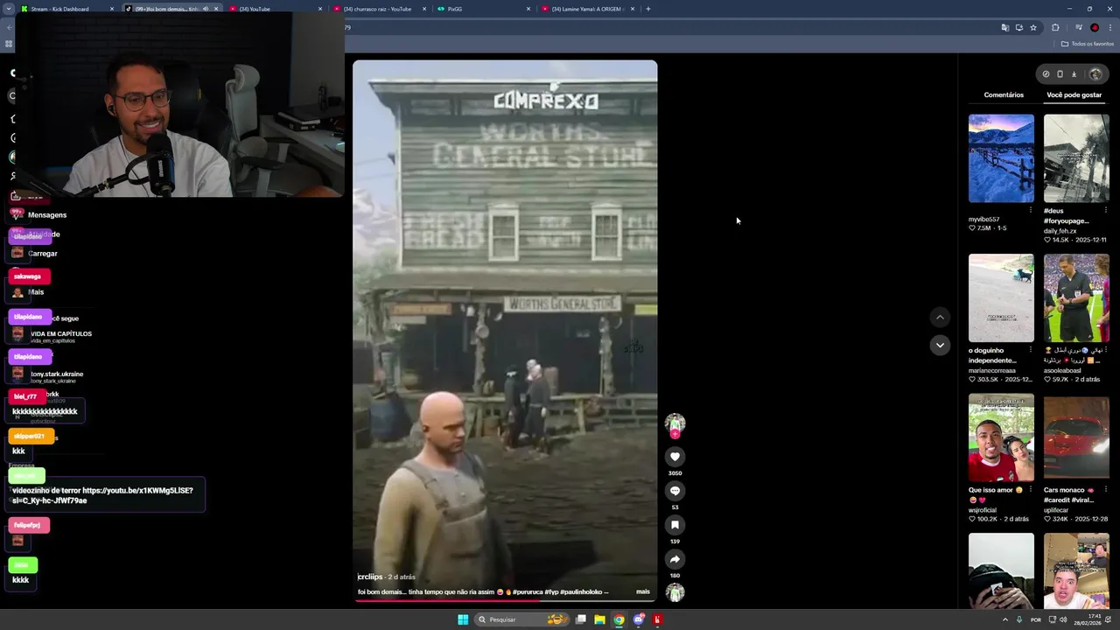Open the Windows Start menu

point(463,619)
